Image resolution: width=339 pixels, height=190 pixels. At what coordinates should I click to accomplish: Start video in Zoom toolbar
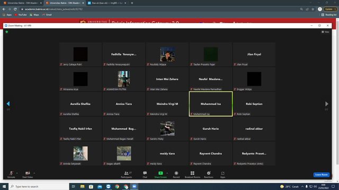(28, 175)
